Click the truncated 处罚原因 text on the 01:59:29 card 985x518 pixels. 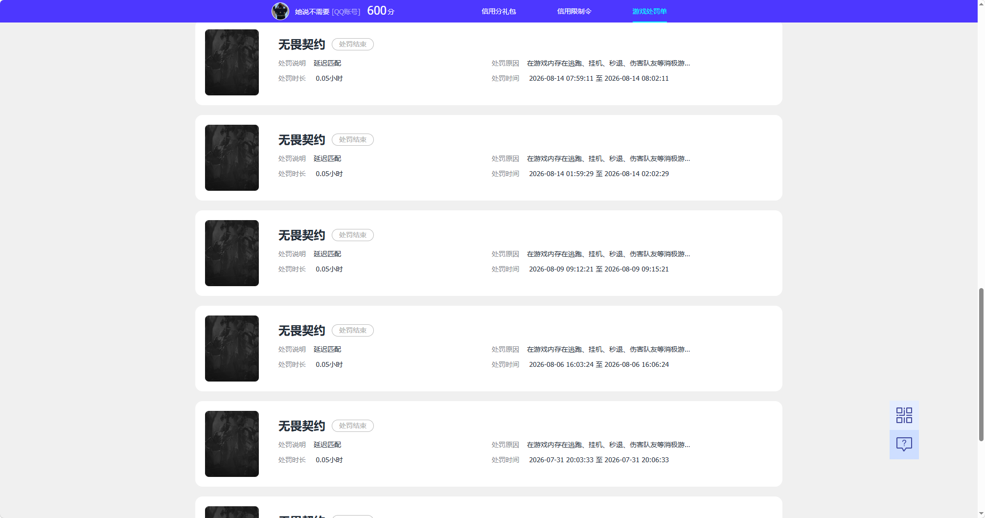pyautogui.click(x=608, y=158)
